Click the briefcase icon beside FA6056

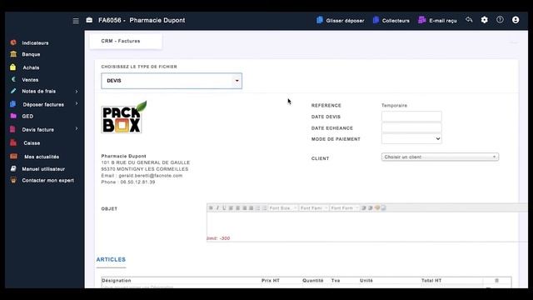(89, 20)
